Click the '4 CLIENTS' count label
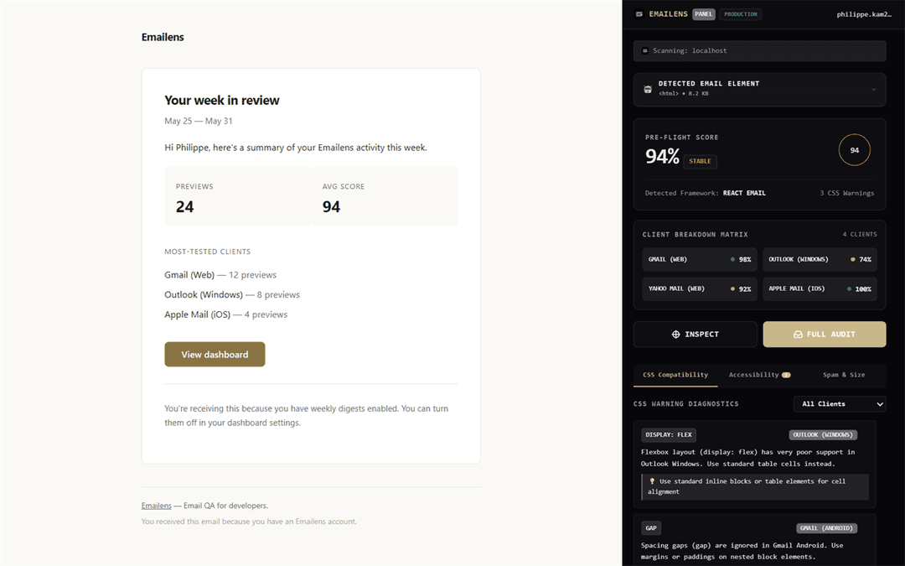 click(x=860, y=235)
